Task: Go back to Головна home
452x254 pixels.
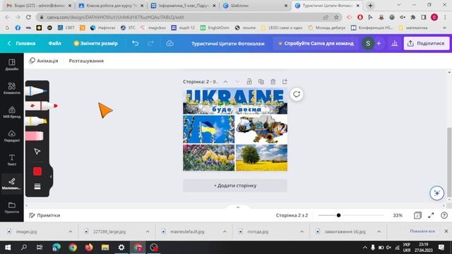Action: [21, 44]
